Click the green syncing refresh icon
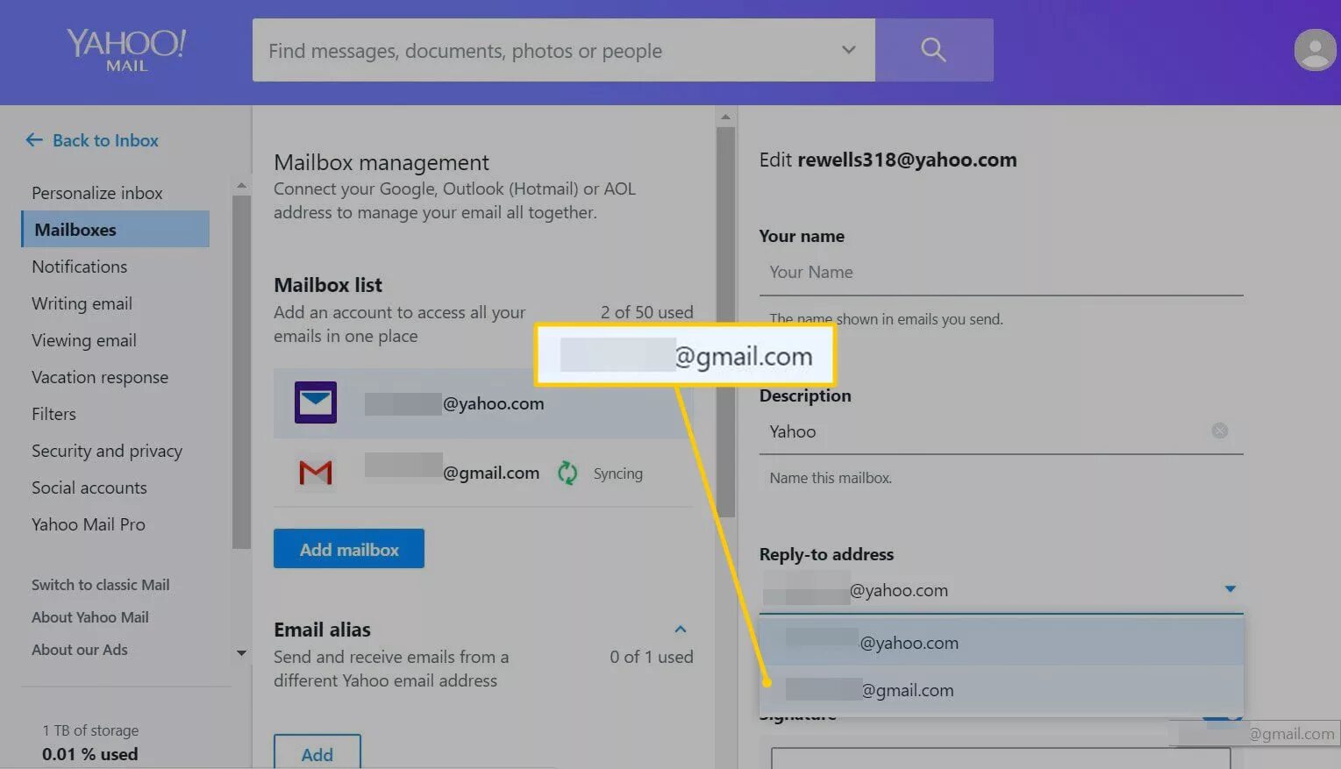Image resolution: width=1341 pixels, height=769 pixels. click(567, 474)
